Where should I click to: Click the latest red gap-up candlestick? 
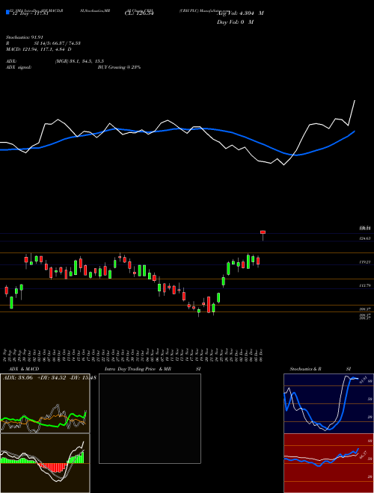(263, 232)
